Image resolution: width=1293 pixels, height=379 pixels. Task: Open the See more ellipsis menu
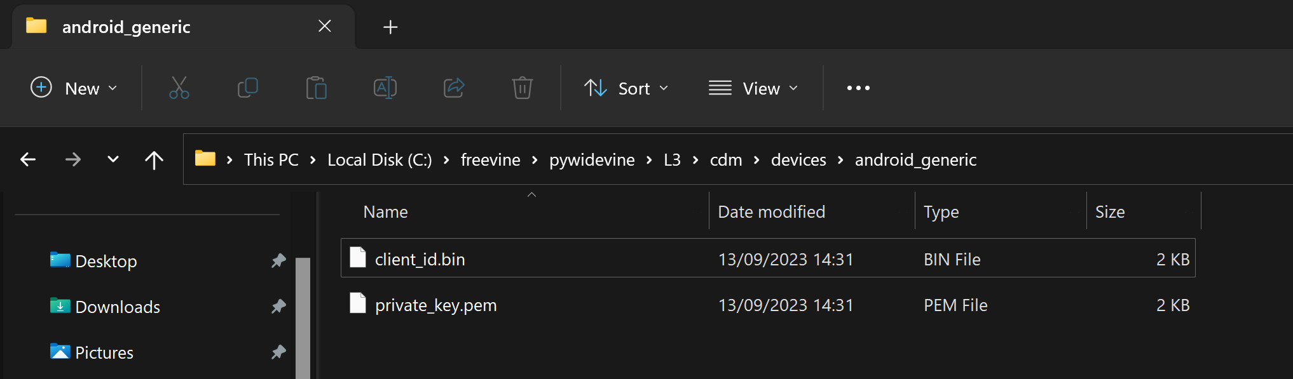point(858,88)
